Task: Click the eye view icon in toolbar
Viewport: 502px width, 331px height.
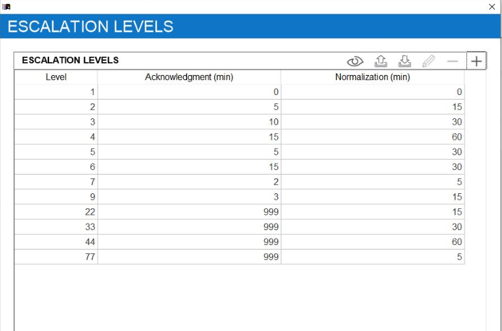Action: pyautogui.click(x=355, y=61)
